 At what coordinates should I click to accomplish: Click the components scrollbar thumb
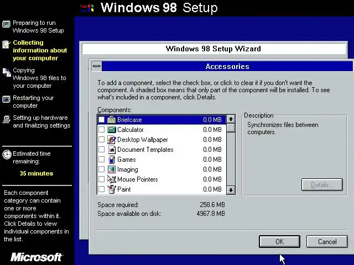click(231, 128)
